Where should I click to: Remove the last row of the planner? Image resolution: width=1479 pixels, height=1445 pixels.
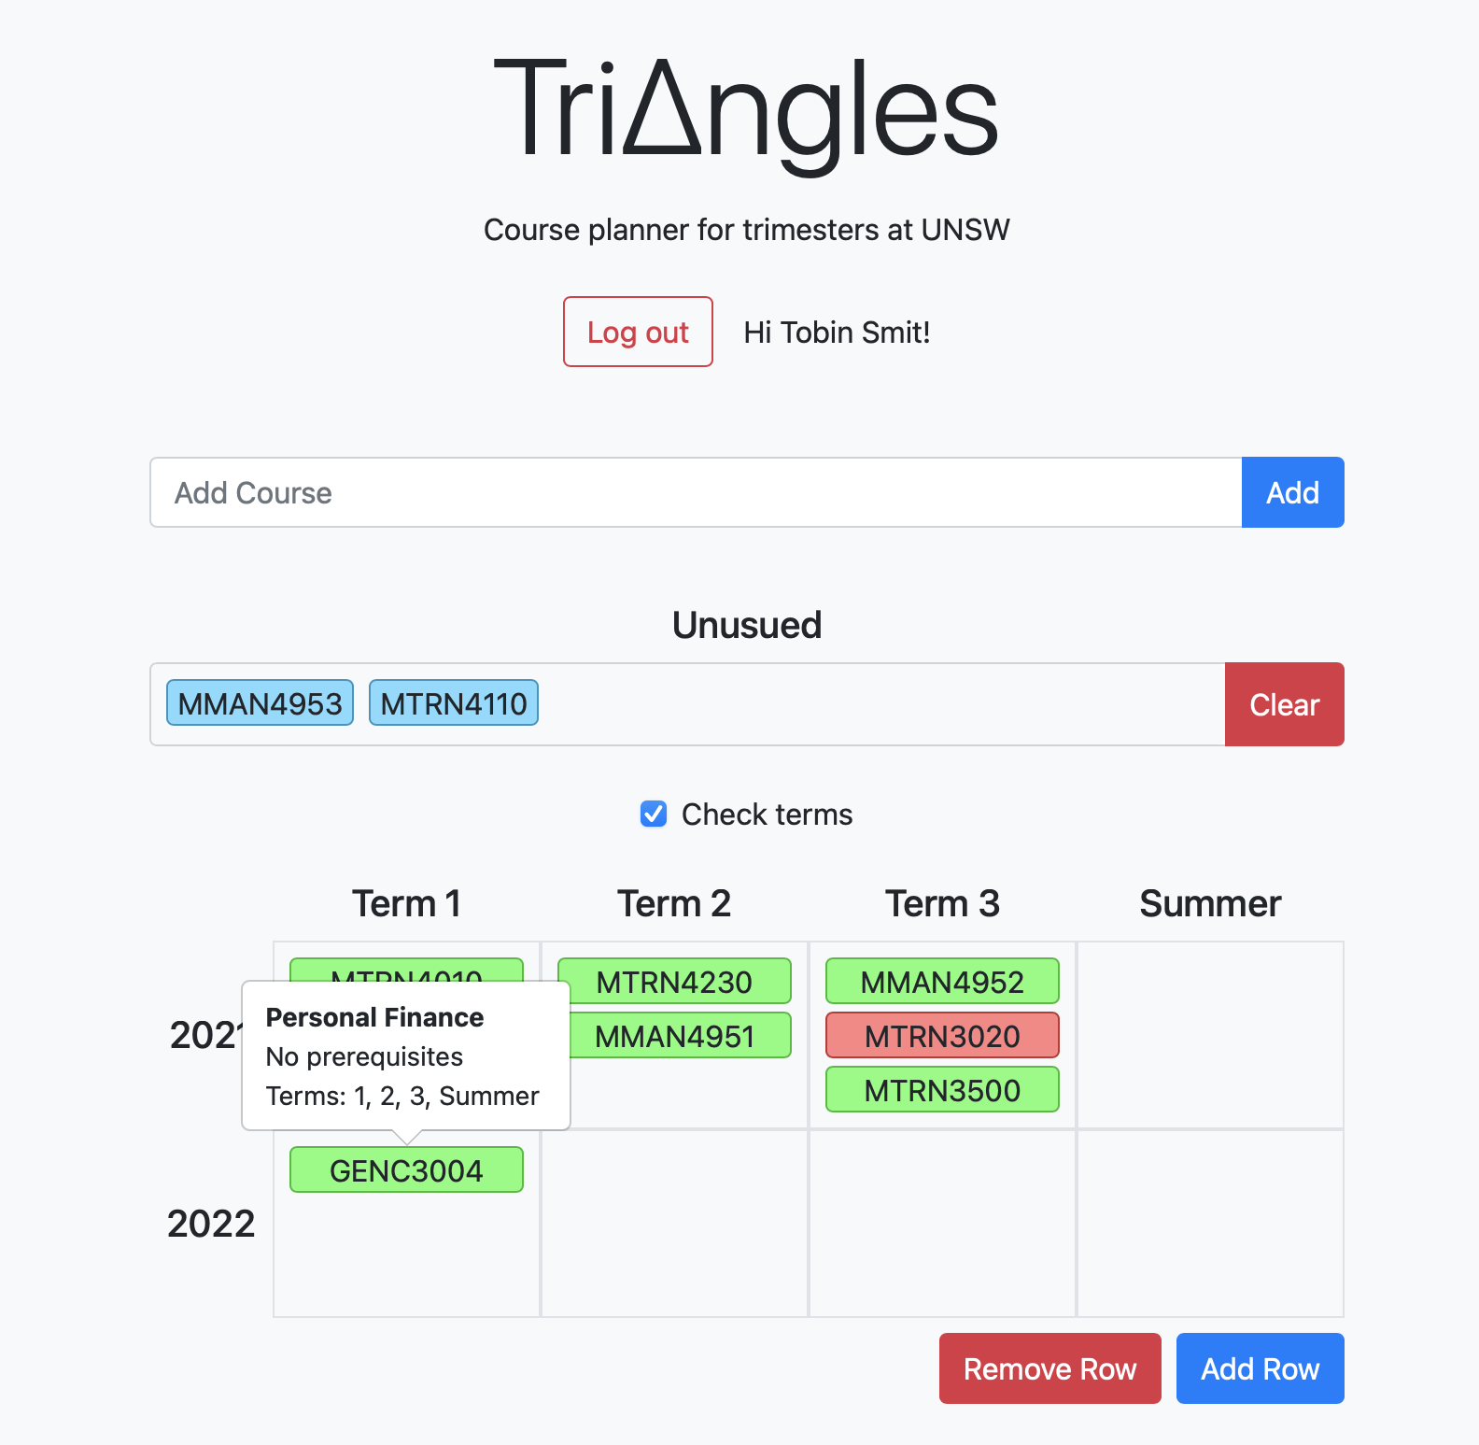tap(1049, 1368)
